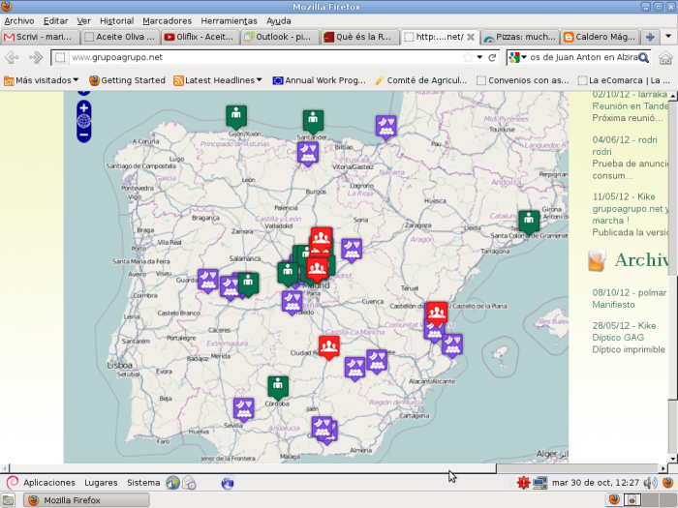Open the Reunión en Tande... news link
Screen dimensions: 678x508
pos(630,106)
